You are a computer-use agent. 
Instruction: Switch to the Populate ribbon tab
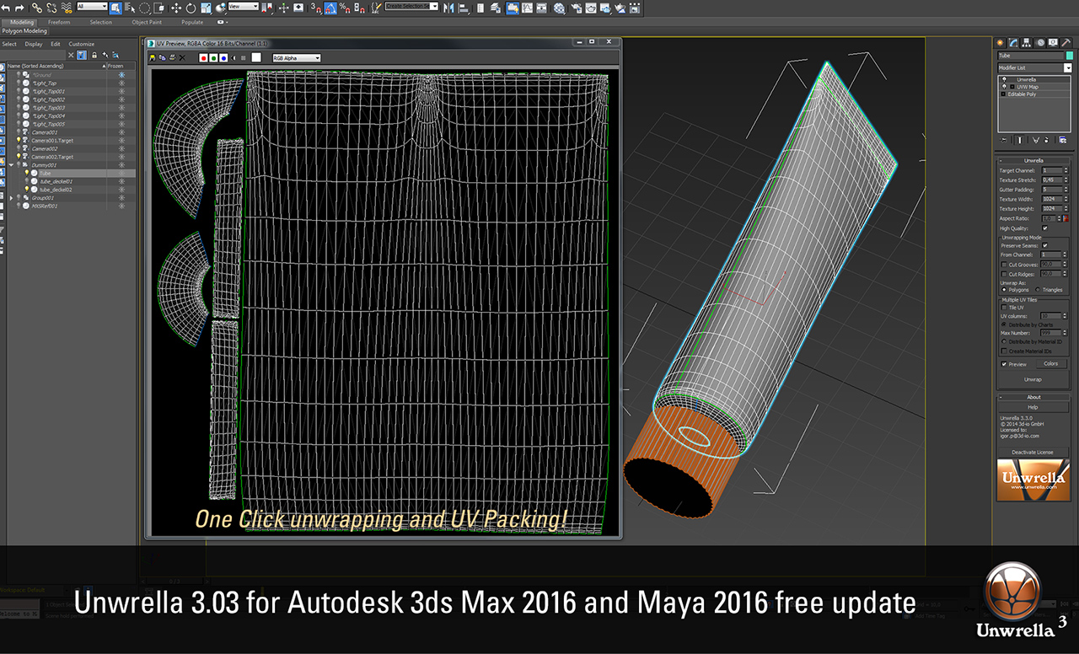(x=192, y=22)
